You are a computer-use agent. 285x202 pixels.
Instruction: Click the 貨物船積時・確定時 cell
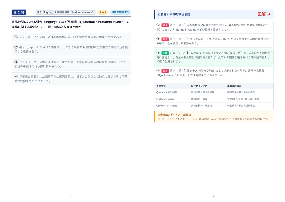click(202, 106)
